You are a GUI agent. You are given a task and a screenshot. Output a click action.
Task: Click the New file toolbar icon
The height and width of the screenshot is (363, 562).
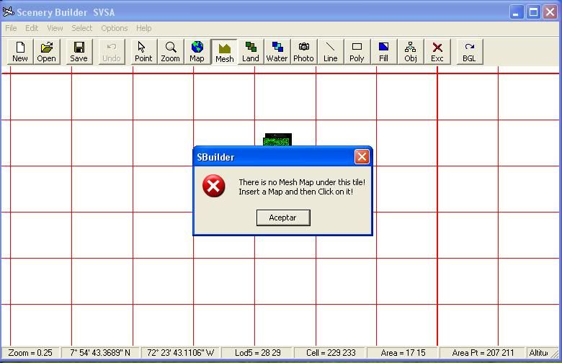20,52
